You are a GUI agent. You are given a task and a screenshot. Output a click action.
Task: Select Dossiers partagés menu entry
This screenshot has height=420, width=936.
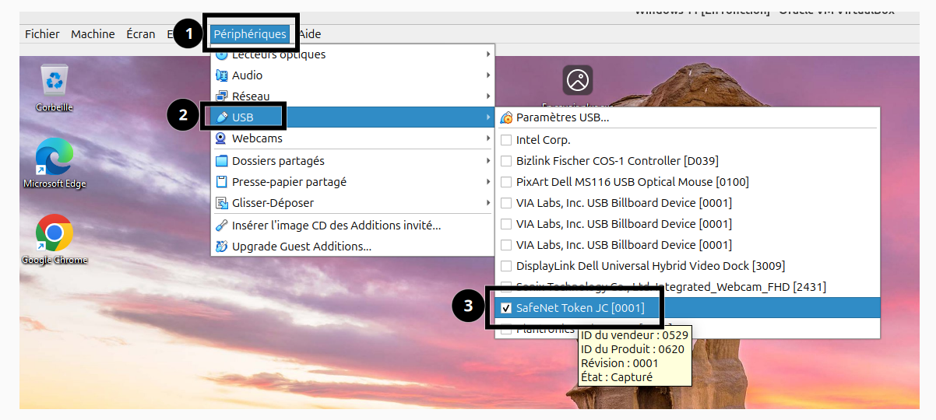353,161
